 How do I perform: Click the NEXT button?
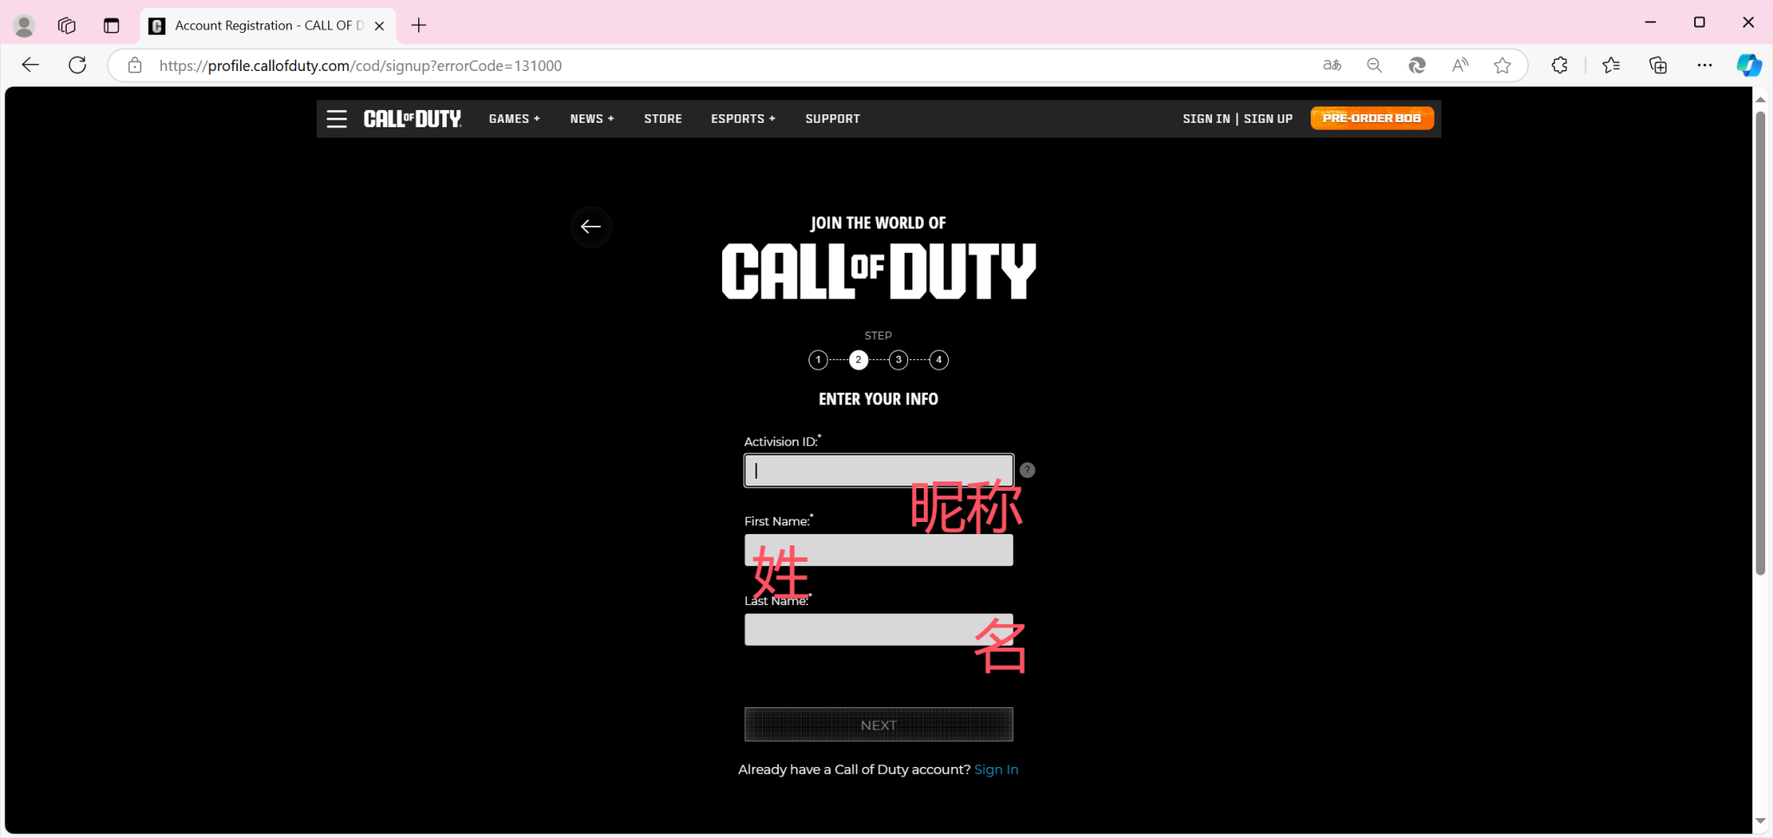point(878,724)
